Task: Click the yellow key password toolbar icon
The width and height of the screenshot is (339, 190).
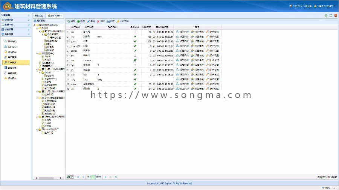Action: 118,21
